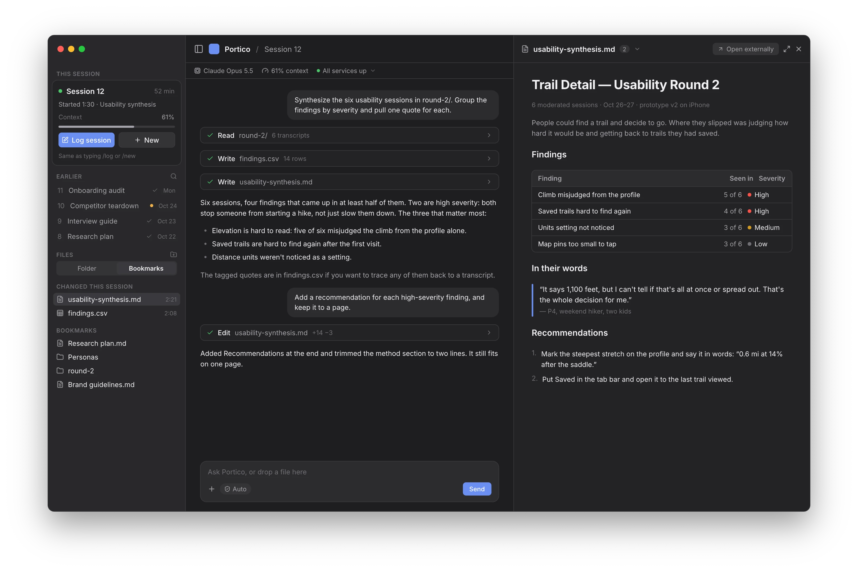Click the Session 12 card title

click(x=85, y=91)
